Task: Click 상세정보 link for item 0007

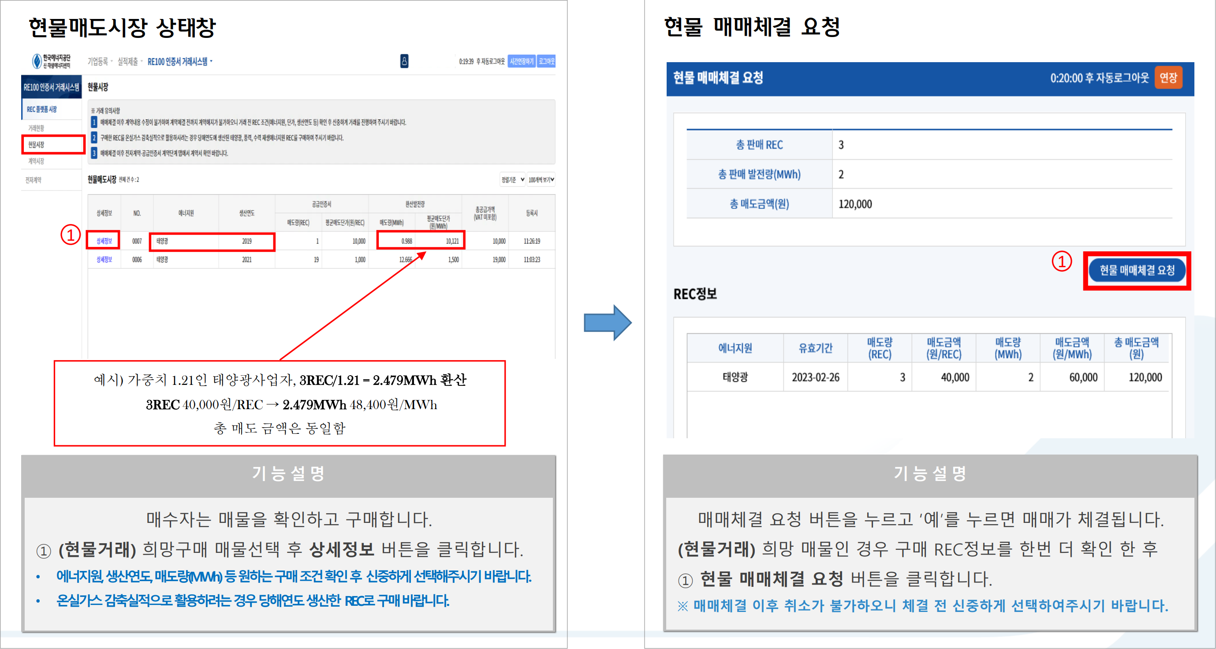Action: tap(104, 241)
